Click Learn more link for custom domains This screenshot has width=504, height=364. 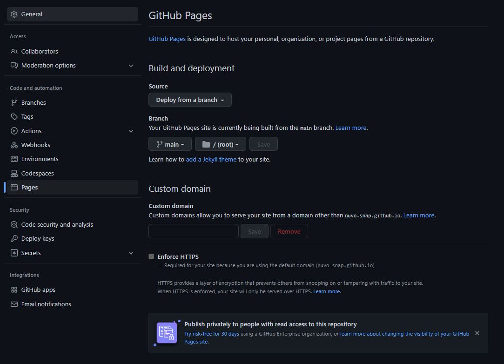(419, 216)
